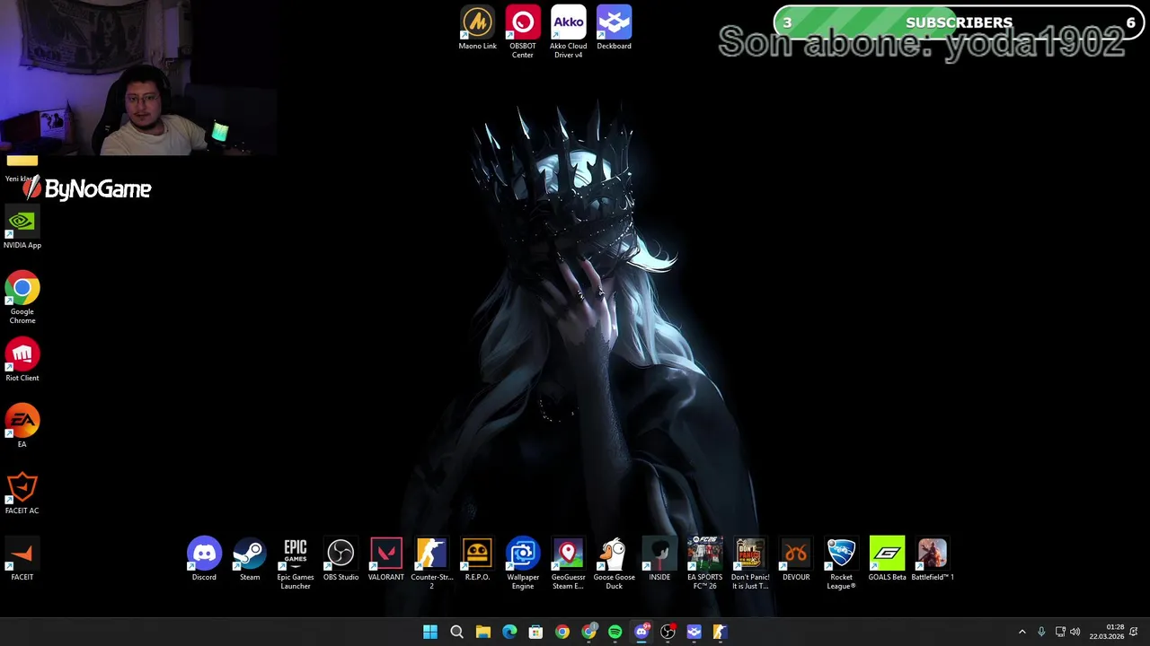Open taskbar Search

(x=456, y=632)
